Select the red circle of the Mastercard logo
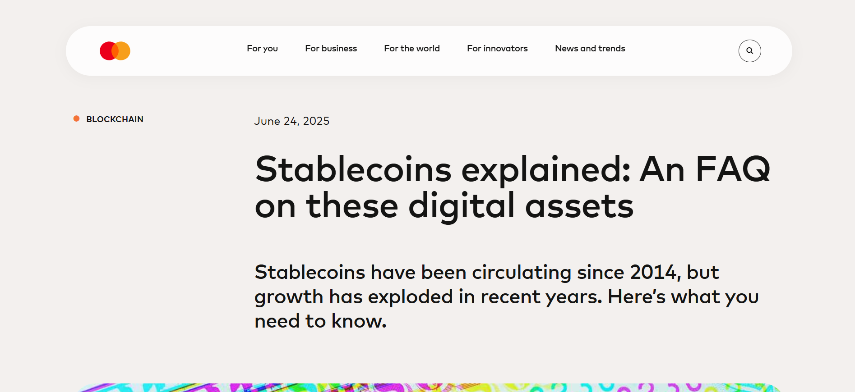 tap(108, 50)
